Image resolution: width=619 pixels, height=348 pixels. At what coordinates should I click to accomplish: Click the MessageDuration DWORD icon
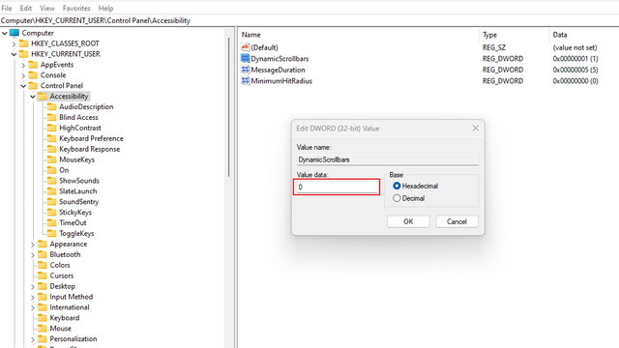tap(245, 70)
